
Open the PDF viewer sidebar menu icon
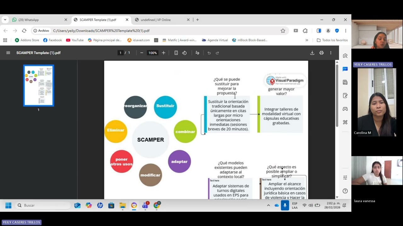coord(8,53)
